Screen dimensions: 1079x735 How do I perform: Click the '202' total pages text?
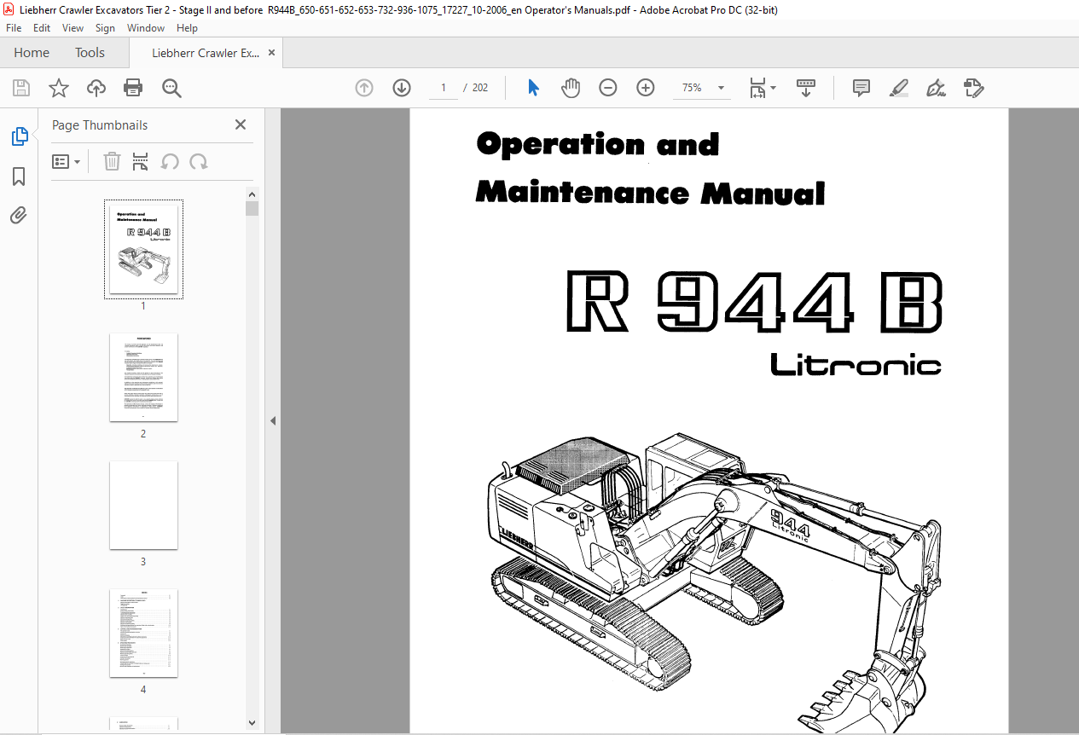click(480, 88)
